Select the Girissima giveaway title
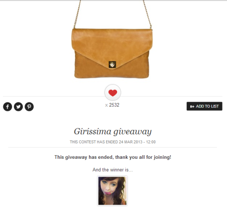This screenshot has width=227, height=211. pos(113,132)
